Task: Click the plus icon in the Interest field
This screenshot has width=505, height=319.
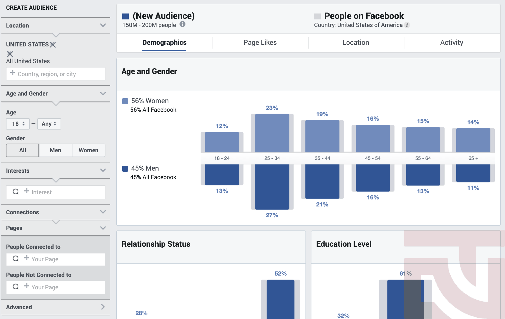Action: click(27, 191)
